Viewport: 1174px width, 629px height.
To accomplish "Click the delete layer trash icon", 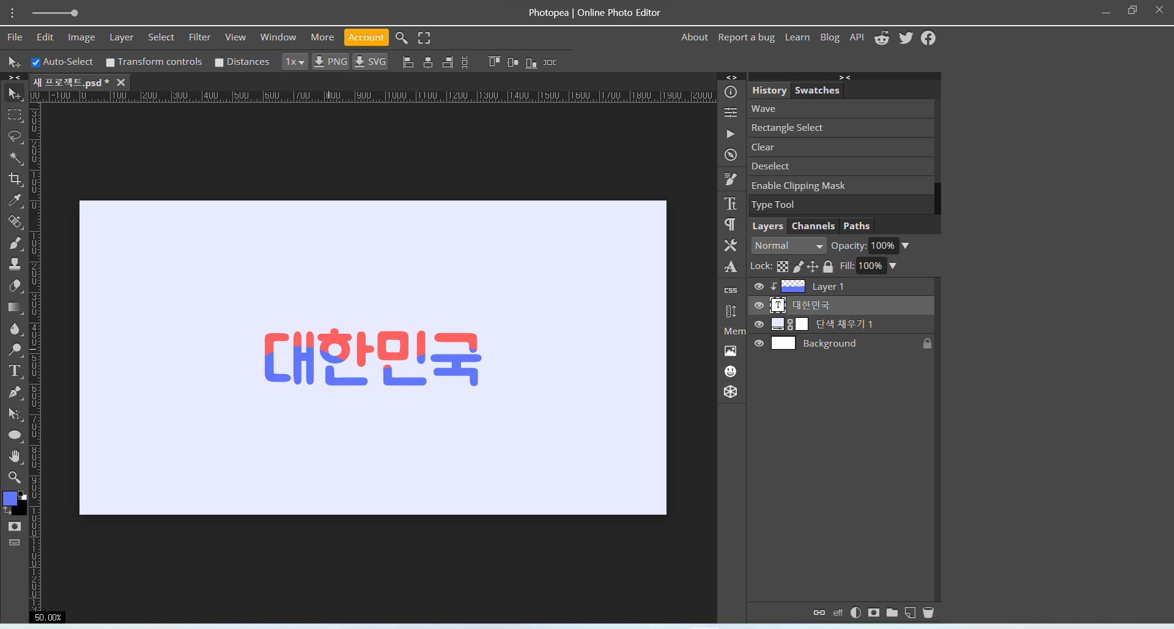I will pyautogui.click(x=928, y=612).
